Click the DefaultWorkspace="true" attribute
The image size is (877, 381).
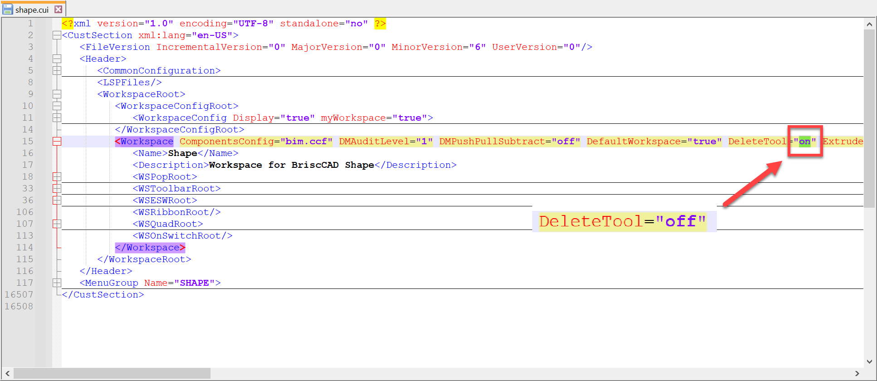pyautogui.click(x=654, y=142)
